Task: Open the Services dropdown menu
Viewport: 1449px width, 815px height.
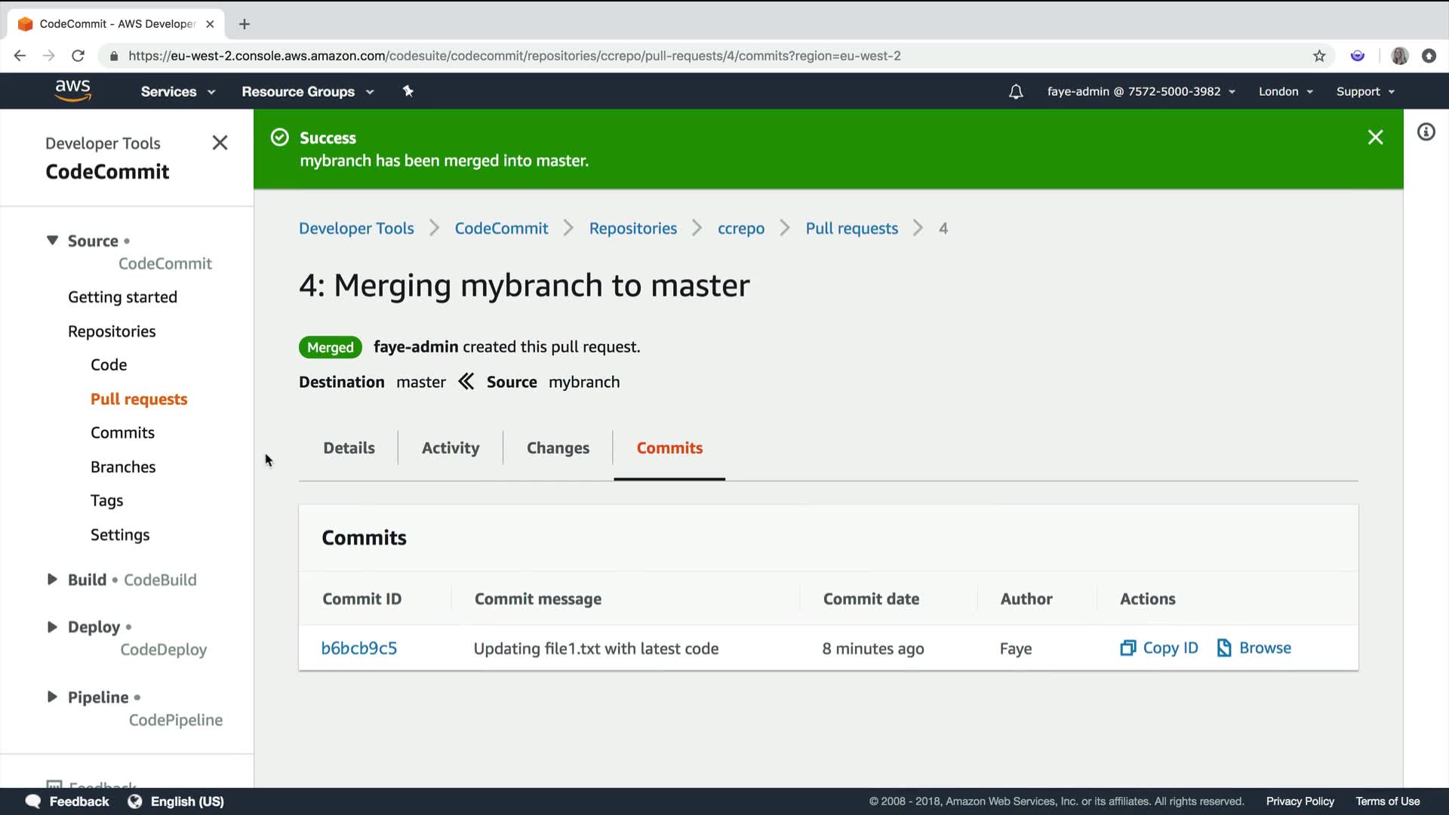Action: [177, 91]
